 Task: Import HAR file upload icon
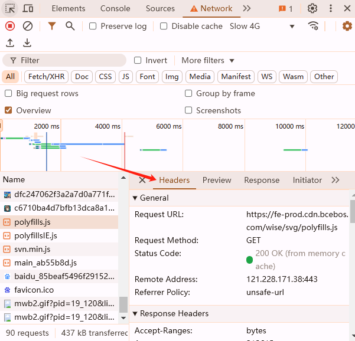point(10,42)
